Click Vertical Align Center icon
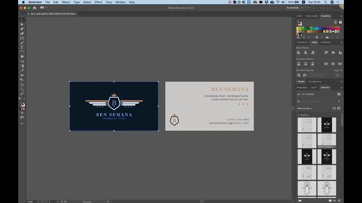 pos(333,52)
